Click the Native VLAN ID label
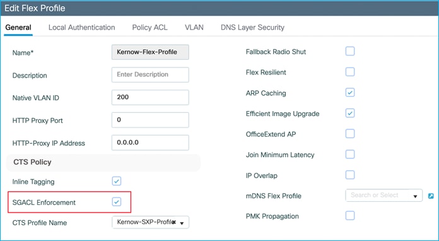 point(35,98)
